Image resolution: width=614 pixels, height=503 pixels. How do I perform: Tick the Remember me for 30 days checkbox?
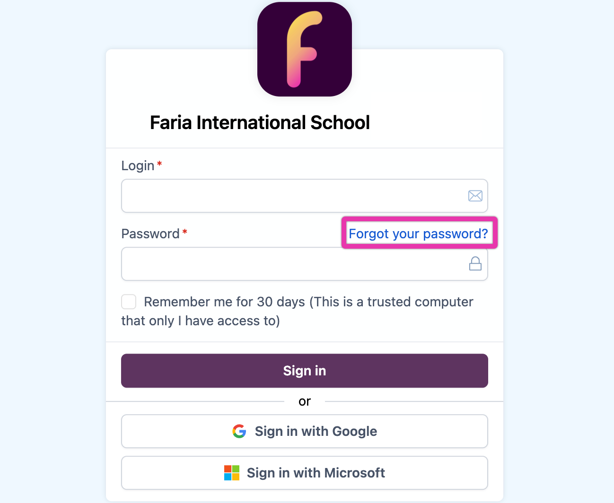point(129,302)
